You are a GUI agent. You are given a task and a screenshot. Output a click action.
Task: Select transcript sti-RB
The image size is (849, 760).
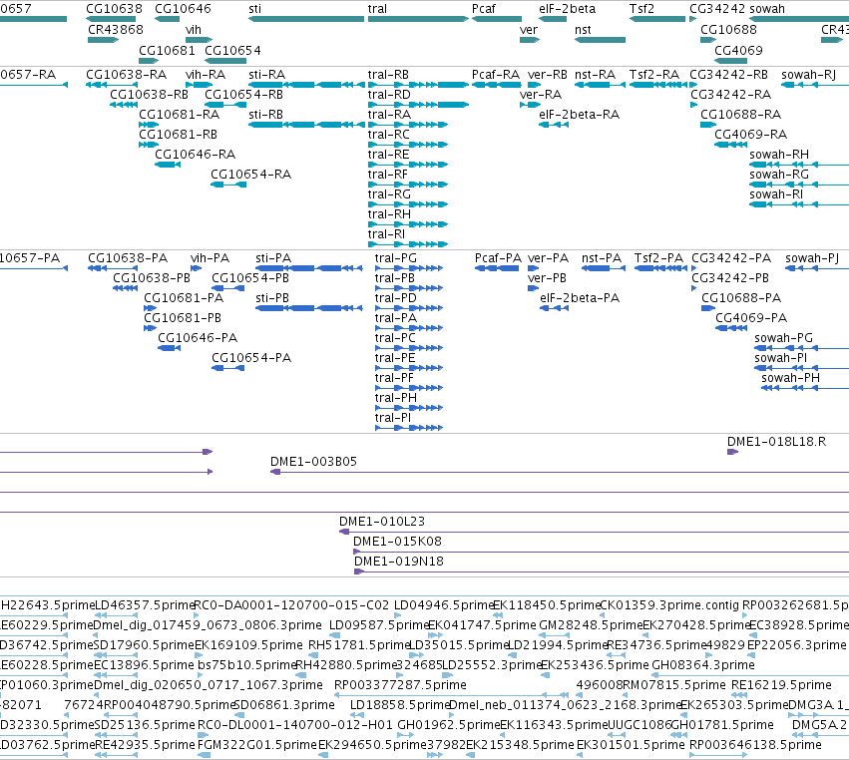(x=306, y=125)
